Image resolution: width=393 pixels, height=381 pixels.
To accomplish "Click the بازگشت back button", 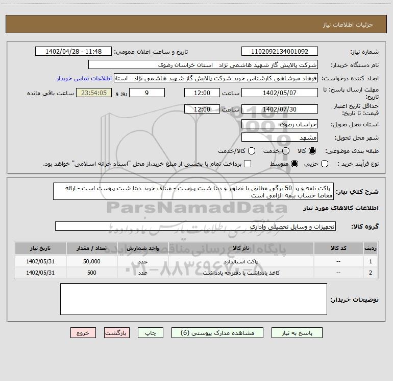I will [x=115, y=332].
